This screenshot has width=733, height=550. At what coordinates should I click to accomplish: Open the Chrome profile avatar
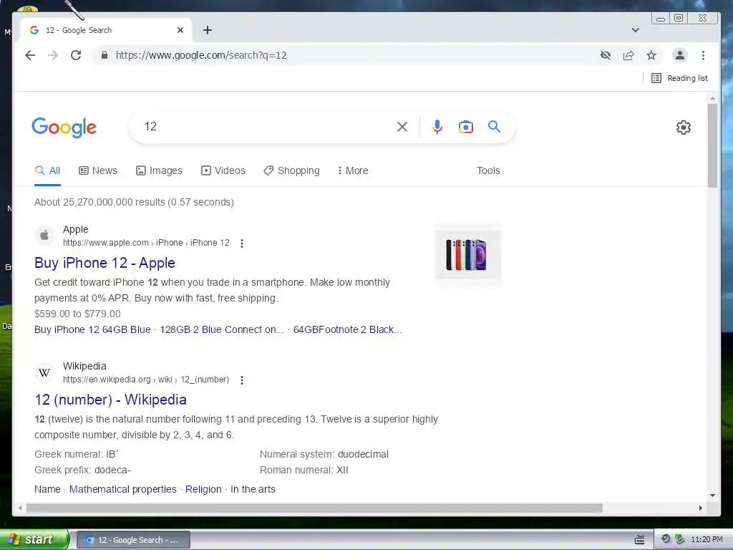680,55
